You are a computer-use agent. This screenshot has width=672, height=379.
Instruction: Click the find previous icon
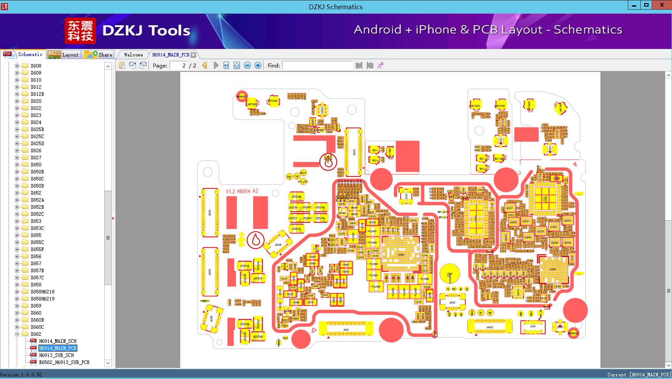tap(359, 65)
